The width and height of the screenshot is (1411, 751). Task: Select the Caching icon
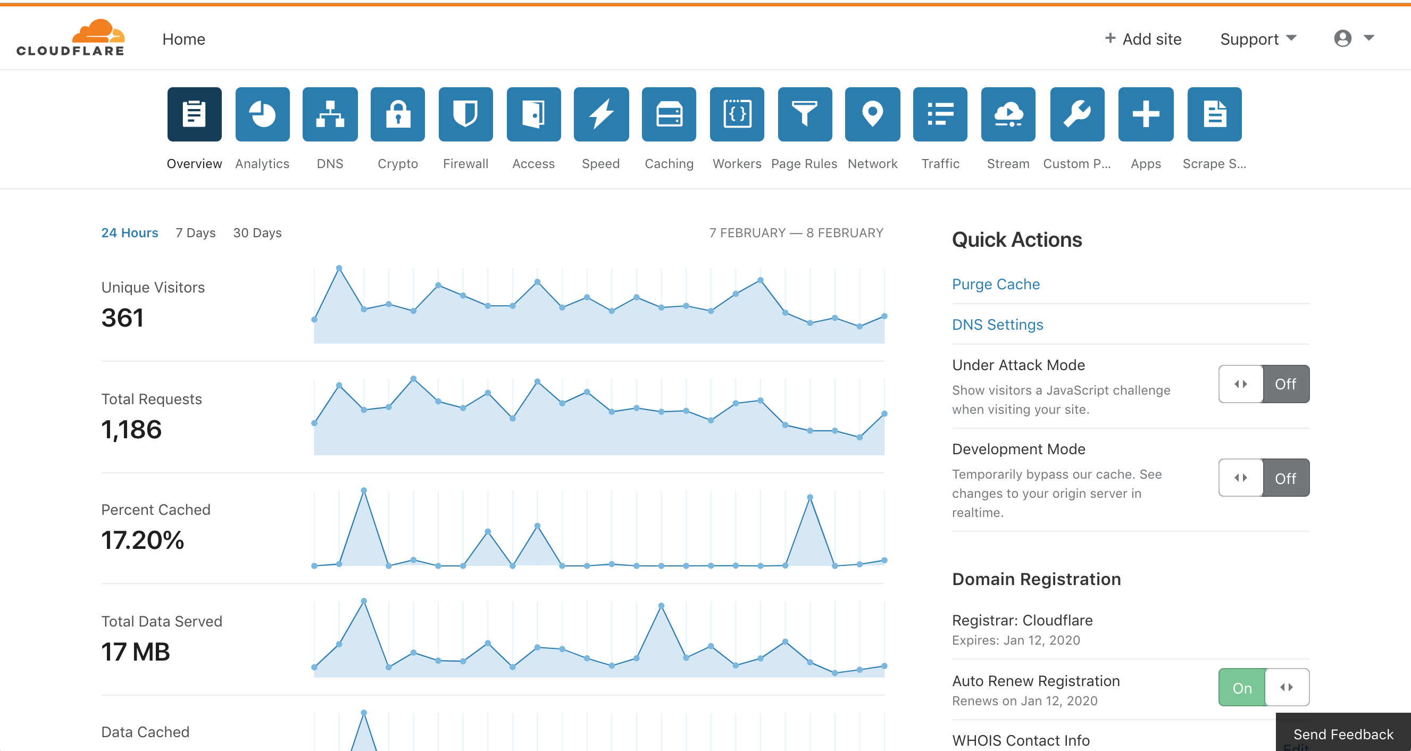pyautogui.click(x=669, y=114)
